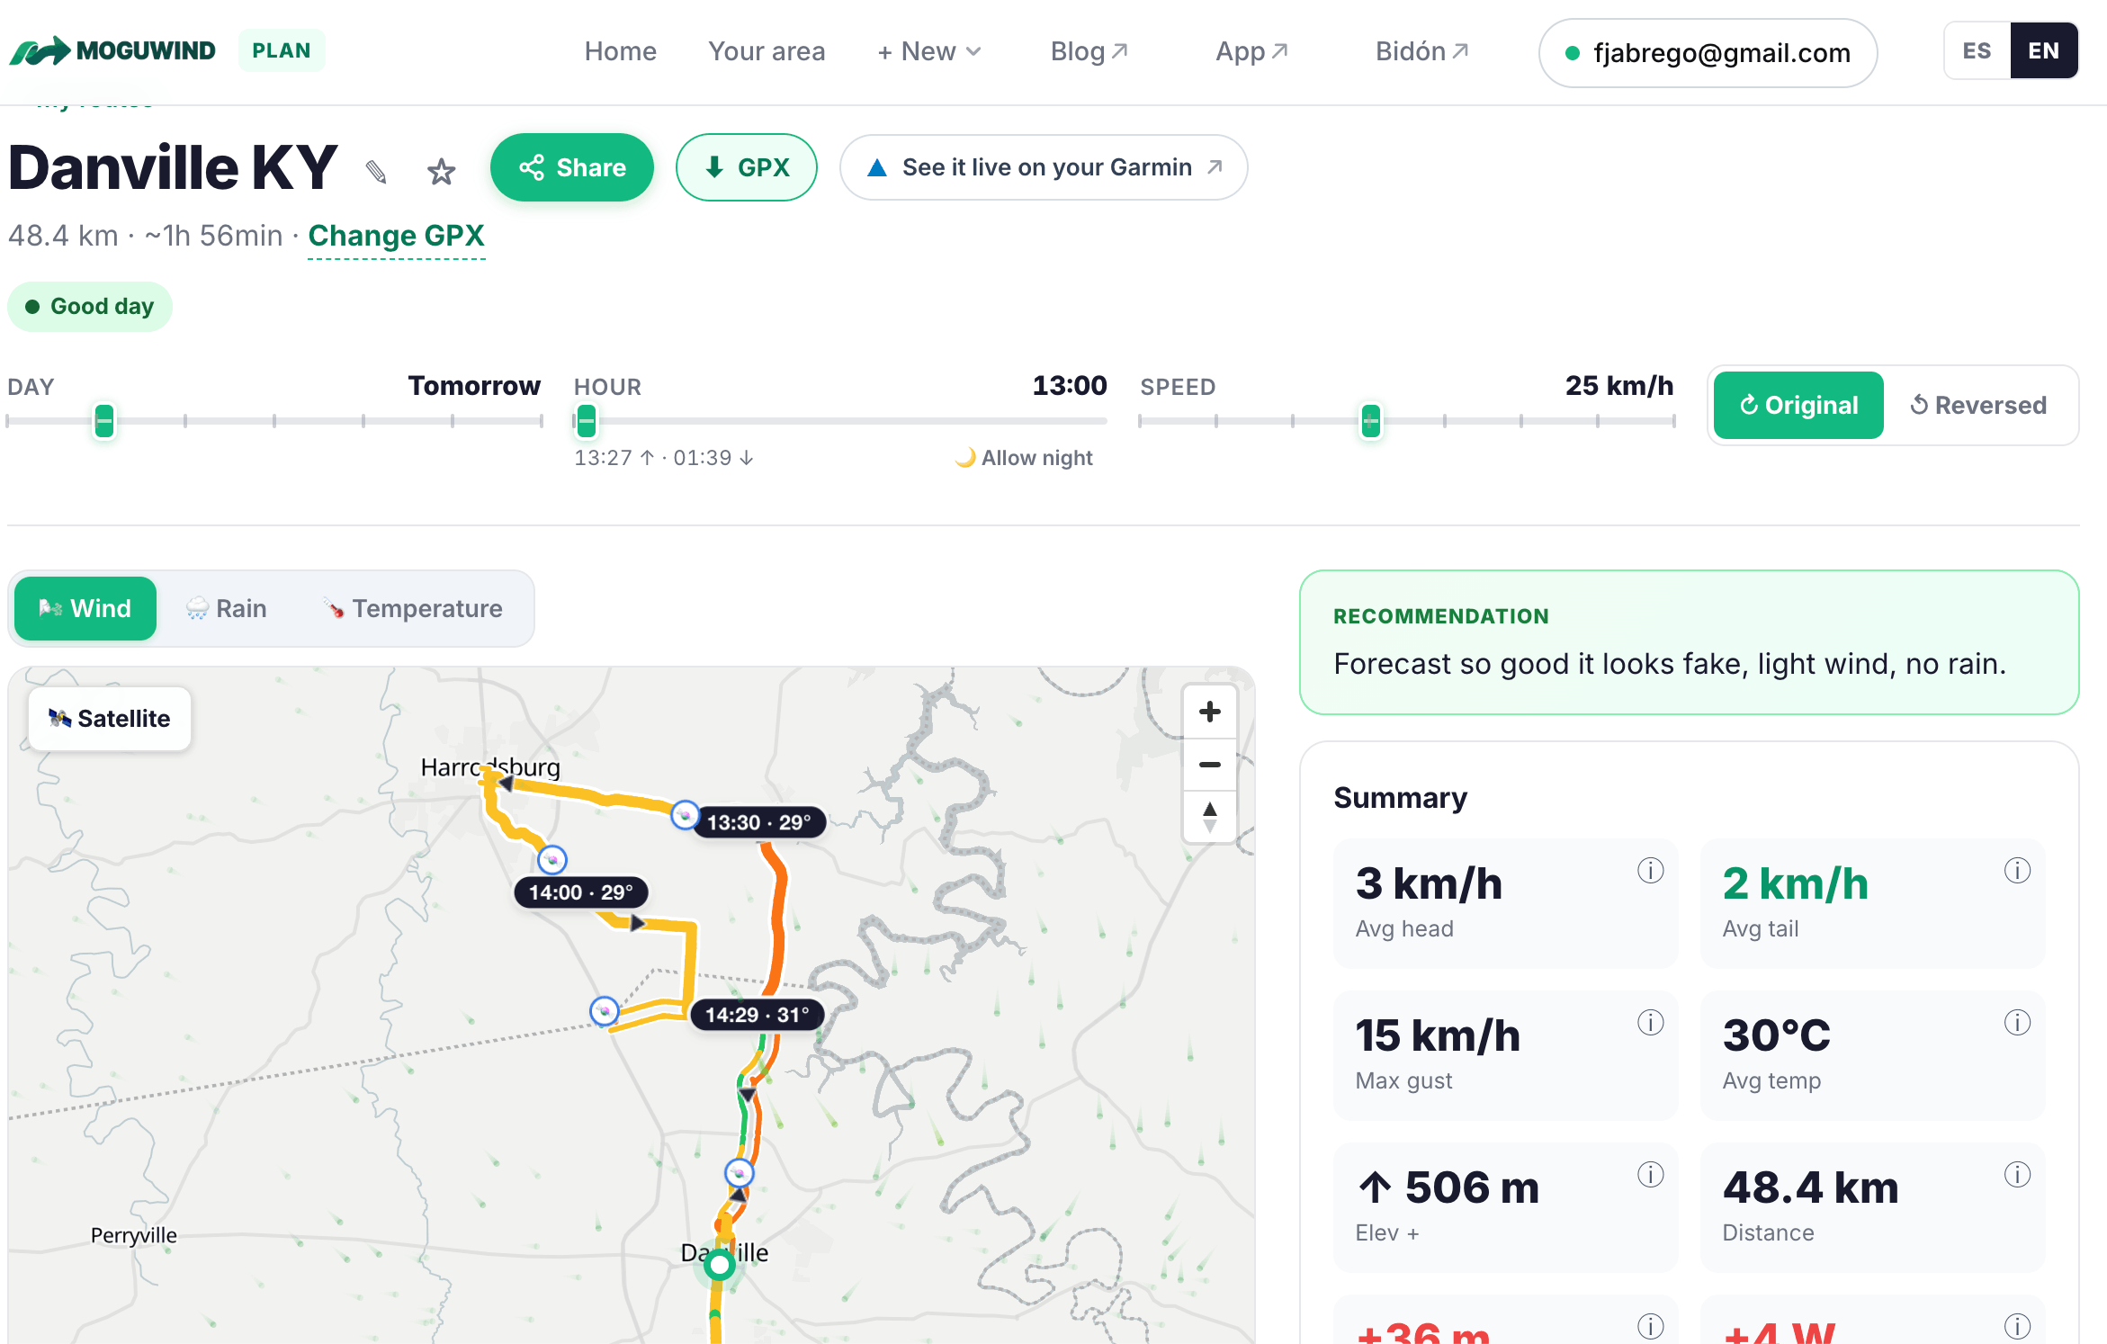This screenshot has height=1344, width=2107.
Task: Click See it live on your Garmin
Action: [1044, 167]
